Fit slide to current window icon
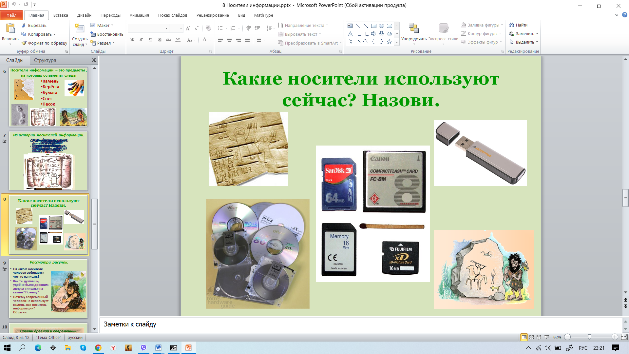Image resolution: width=629 pixels, height=354 pixels. 624,337
